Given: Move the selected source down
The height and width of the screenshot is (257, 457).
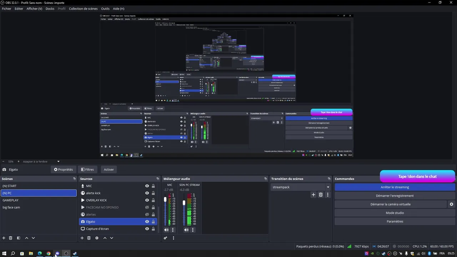Looking at the screenshot, I should coord(111,238).
